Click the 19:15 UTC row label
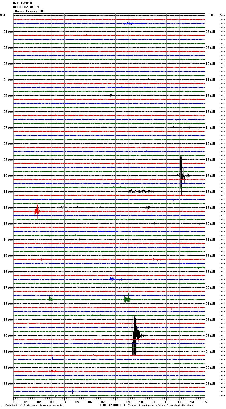Screen dimensions: 226x409 tap(210, 208)
